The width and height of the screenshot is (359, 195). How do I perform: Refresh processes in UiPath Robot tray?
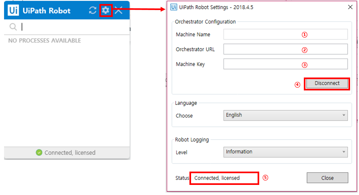pos(92,10)
